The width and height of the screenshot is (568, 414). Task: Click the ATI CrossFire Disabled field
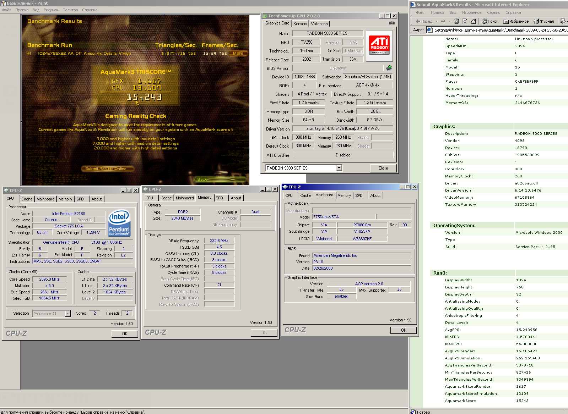click(x=342, y=155)
